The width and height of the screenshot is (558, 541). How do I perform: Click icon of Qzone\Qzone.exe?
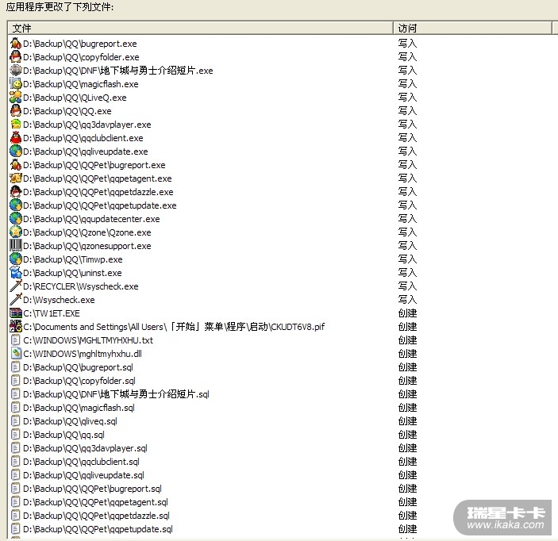16,232
